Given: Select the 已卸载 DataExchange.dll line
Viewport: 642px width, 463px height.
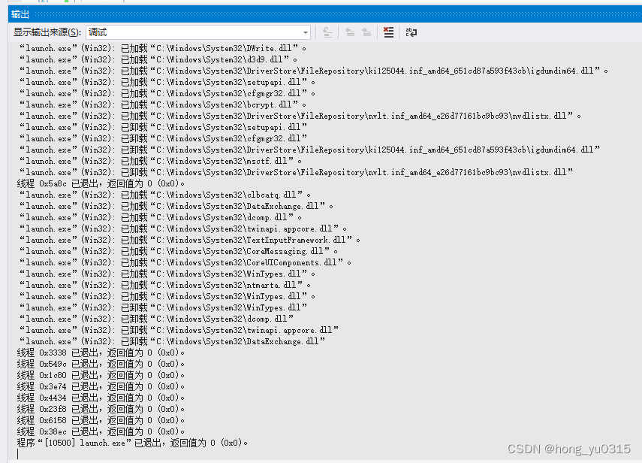Looking at the screenshot, I should pos(172,341).
